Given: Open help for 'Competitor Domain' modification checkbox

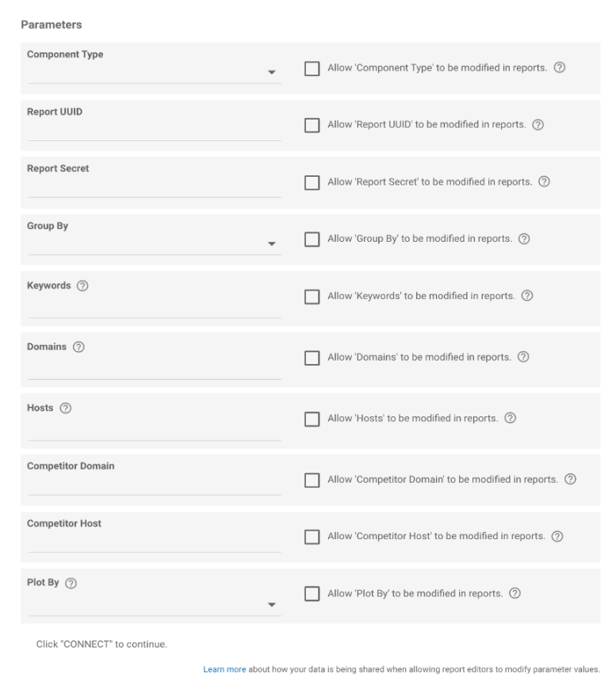Looking at the screenshot, I should coord(570,480).
